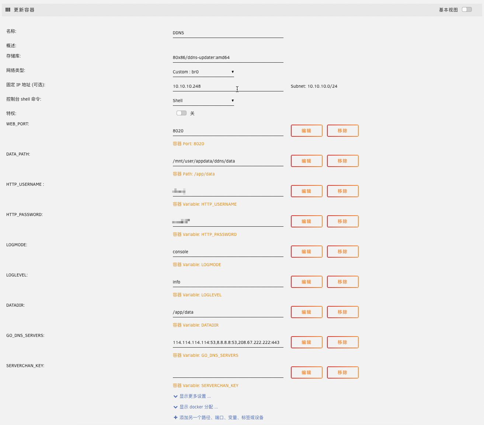Click the 概述 label
Image resolution: width=484 pixels, height=425 pixels.
click(11, 46)
